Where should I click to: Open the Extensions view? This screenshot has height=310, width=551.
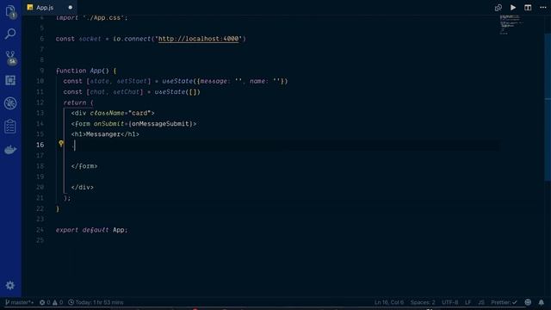tap(10, 80)
